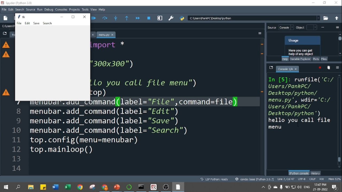Open the Spyder Search menu
Viewport: 342px width, 192px height.
(x=20, y=9)
